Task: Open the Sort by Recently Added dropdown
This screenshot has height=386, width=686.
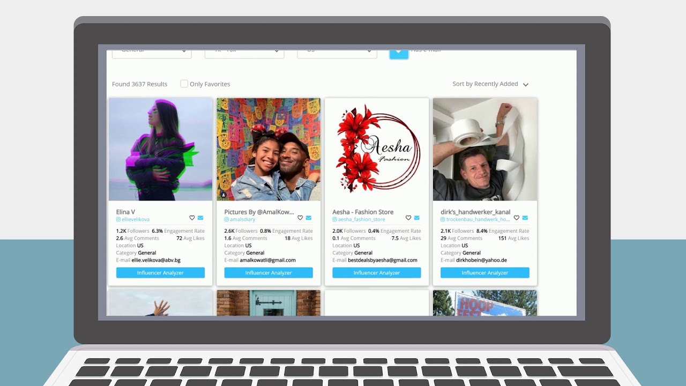Action: pos(490,84)
